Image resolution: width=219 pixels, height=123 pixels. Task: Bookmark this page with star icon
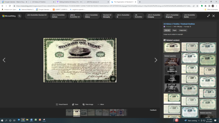(197, 6)
